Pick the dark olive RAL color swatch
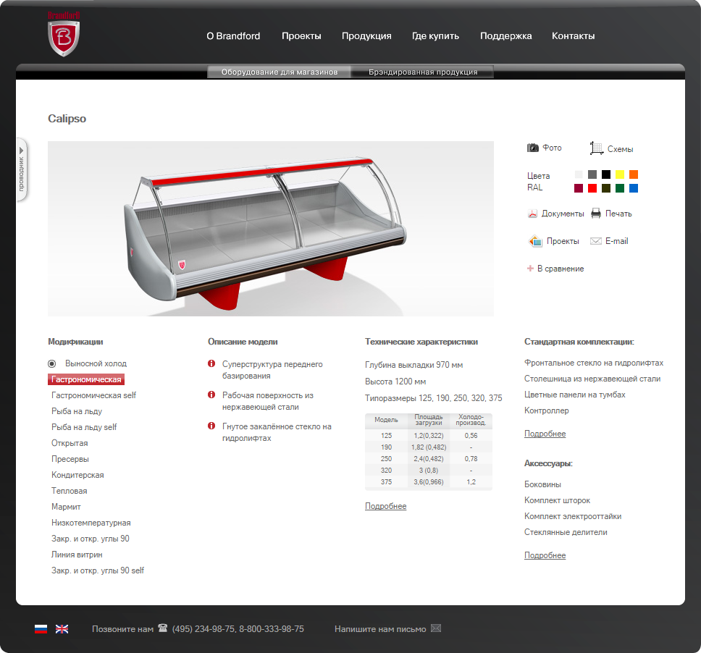This screenshot has height=653, width=701. tap(606, 188)
